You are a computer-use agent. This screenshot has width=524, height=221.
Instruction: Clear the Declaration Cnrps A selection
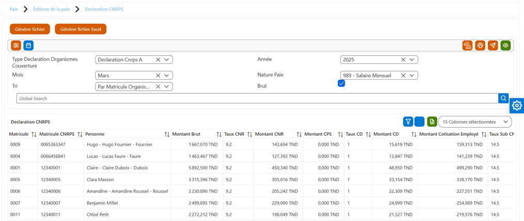point(158,59)
